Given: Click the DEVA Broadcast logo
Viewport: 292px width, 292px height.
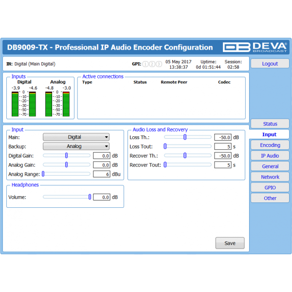Looking at the screenshot, I should [255, 47].
